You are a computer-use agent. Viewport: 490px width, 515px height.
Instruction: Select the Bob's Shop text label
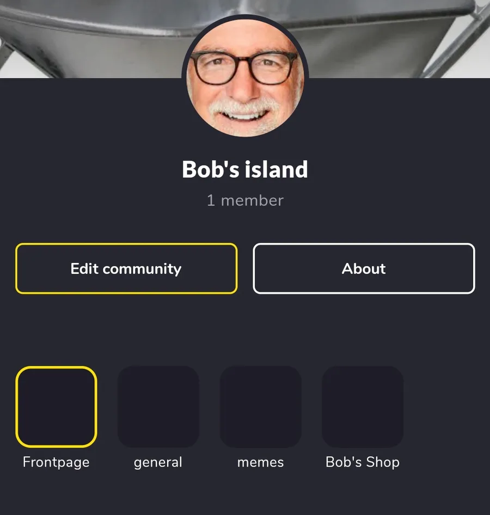click(x=363, y=462)
